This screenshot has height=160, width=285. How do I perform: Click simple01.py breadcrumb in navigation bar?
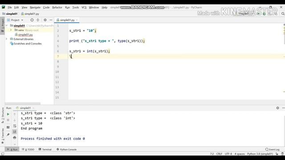tap(30, 14)
